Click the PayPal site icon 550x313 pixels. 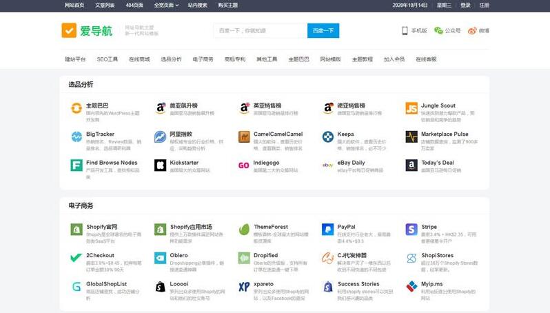point(327,230)
